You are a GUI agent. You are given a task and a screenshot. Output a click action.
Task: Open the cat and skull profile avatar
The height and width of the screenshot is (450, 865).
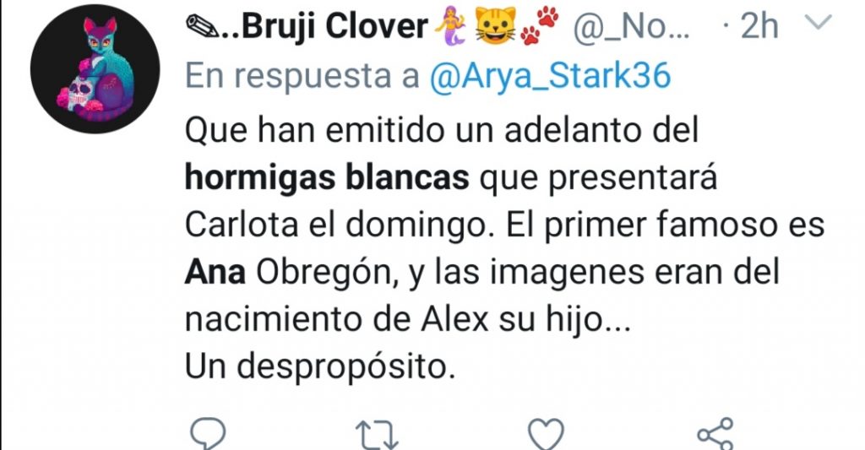pyautogui.click(x=95, y=69)
